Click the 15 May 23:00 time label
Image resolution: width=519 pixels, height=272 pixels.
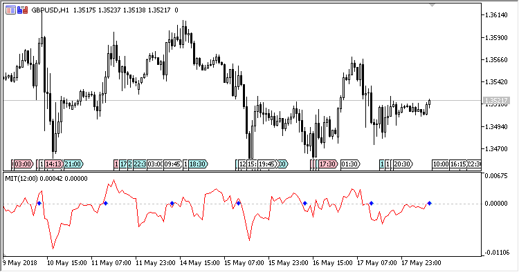[x=289, y=263]
